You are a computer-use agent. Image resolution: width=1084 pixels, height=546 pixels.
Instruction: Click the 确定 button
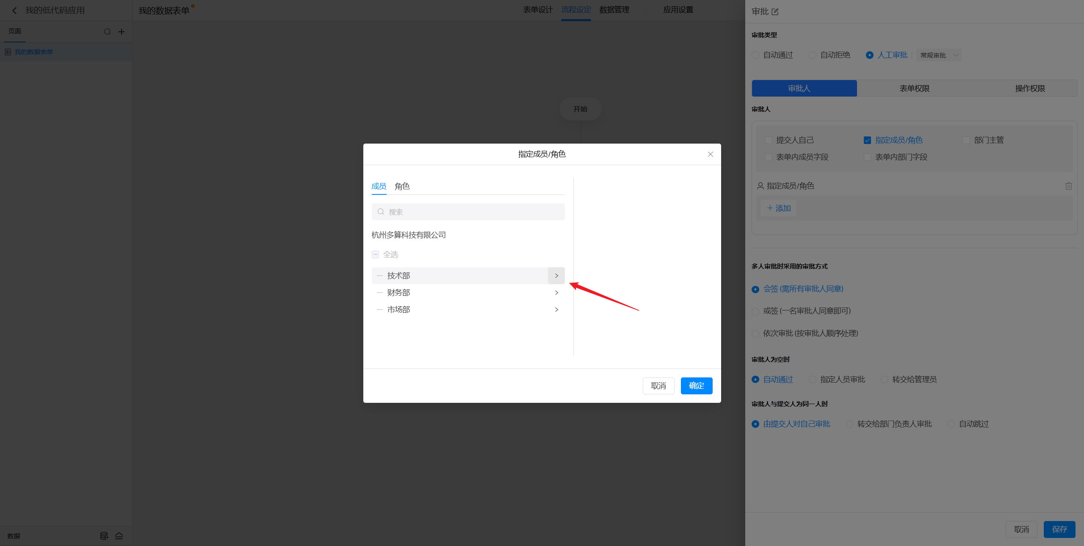[696, 386]
